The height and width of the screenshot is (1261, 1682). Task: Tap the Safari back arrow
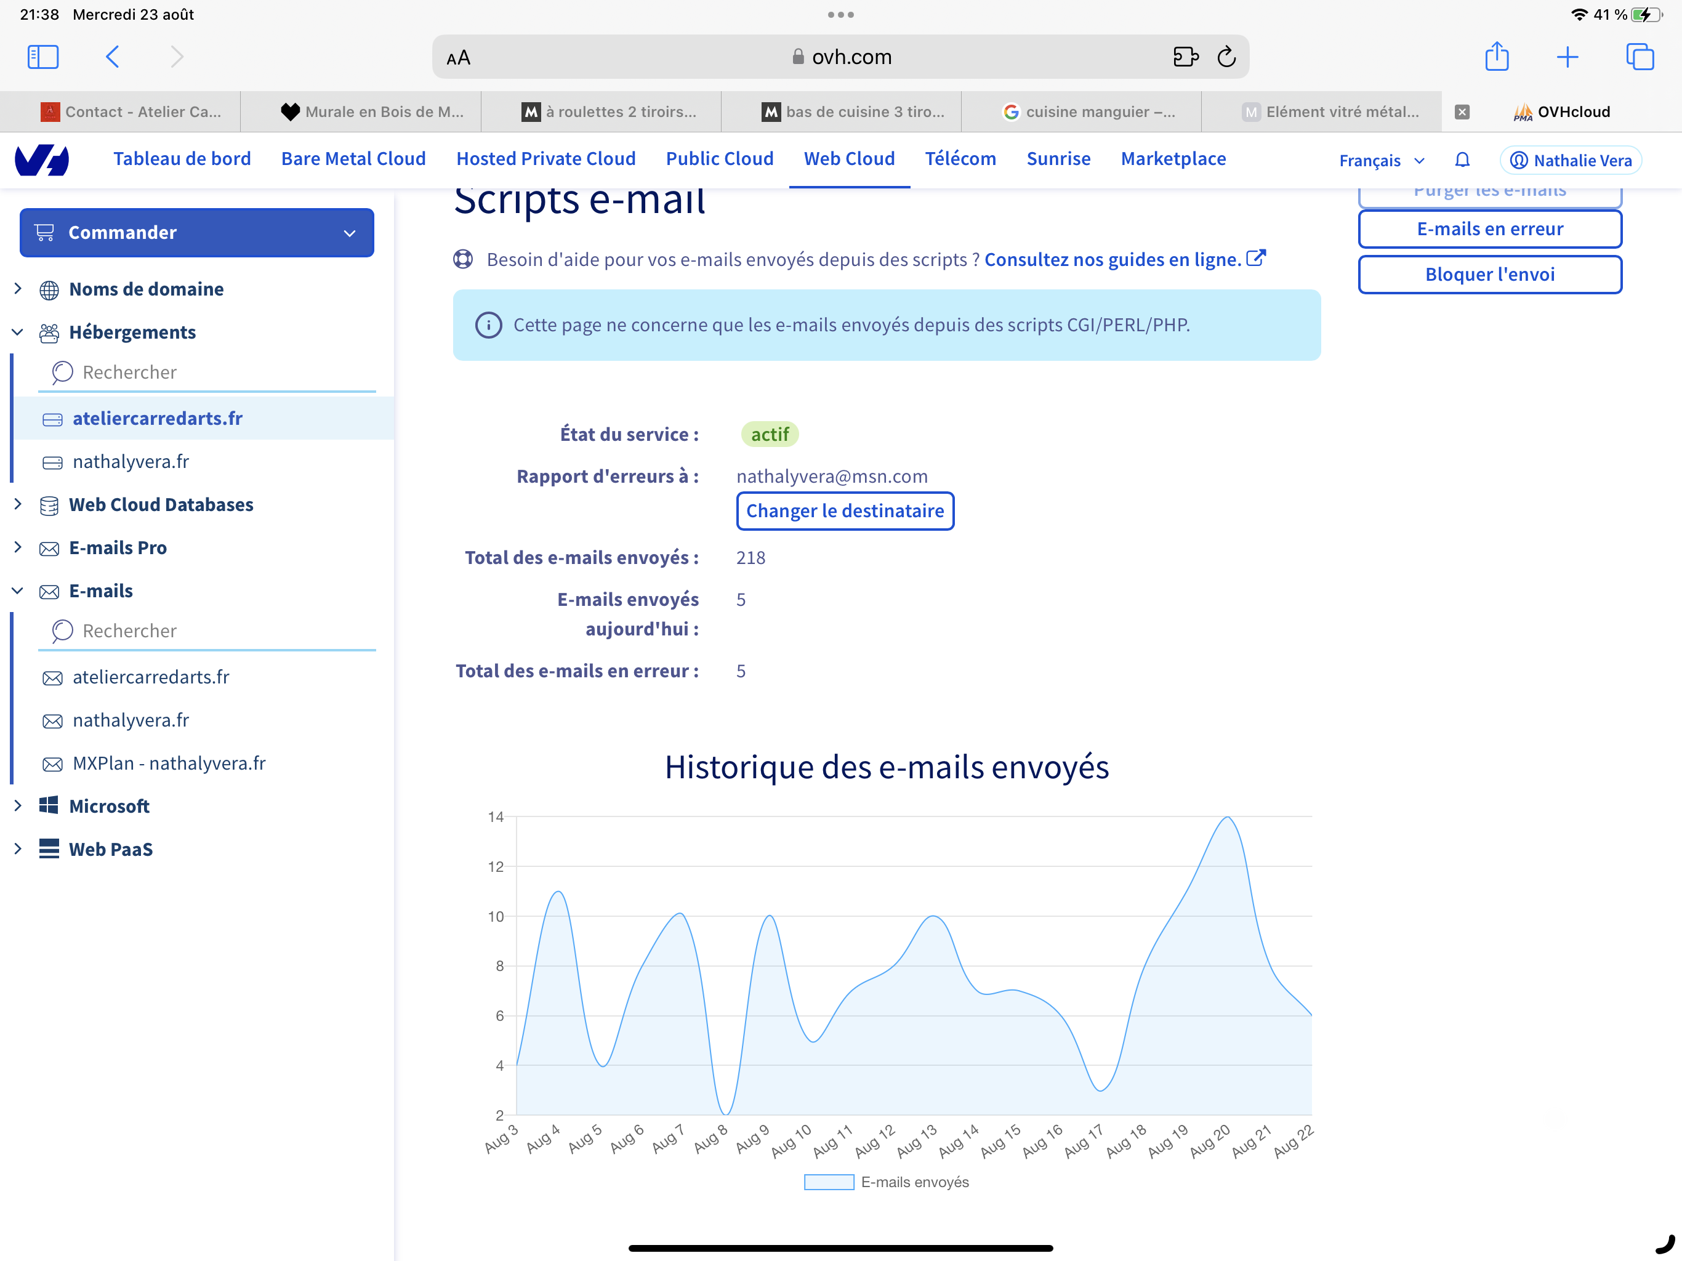pyautogui.click(x=113, y=57)
